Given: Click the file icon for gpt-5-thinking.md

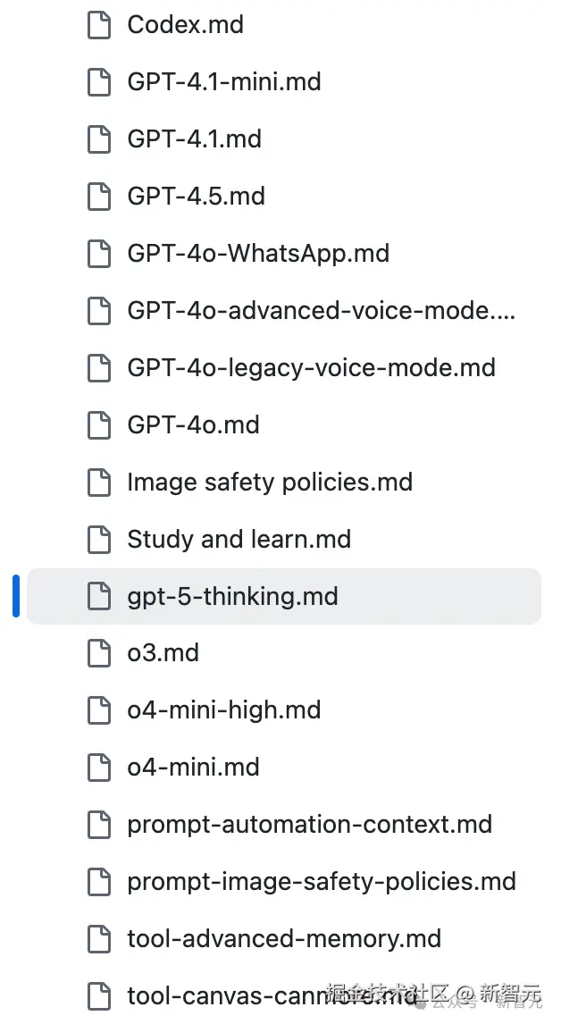Looking at the screenshot, I should coord(98,596).
